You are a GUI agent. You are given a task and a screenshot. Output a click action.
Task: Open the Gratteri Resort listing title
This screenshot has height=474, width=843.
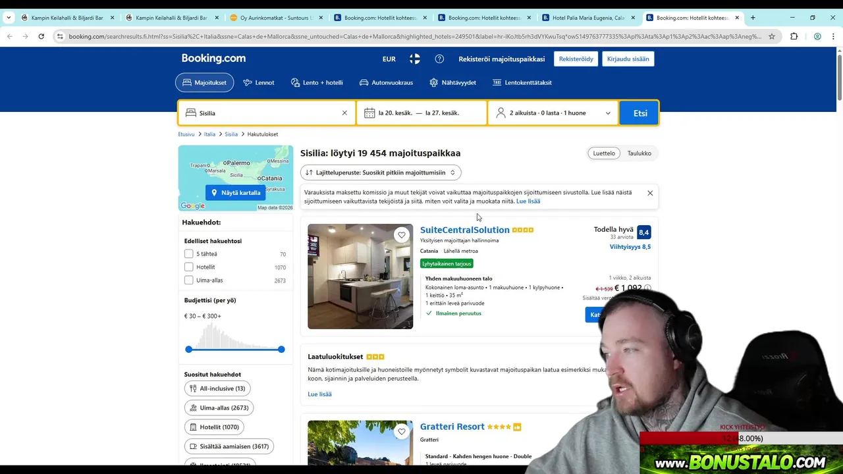(x=452, y=427)
